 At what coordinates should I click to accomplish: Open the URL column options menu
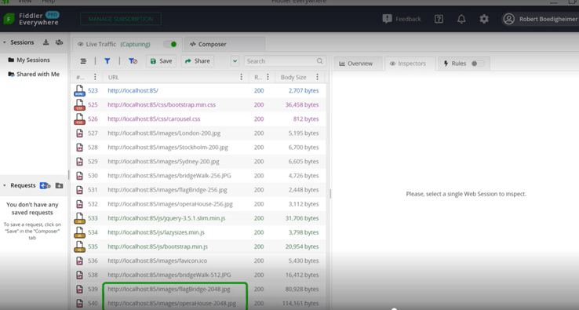click(241, 77)
